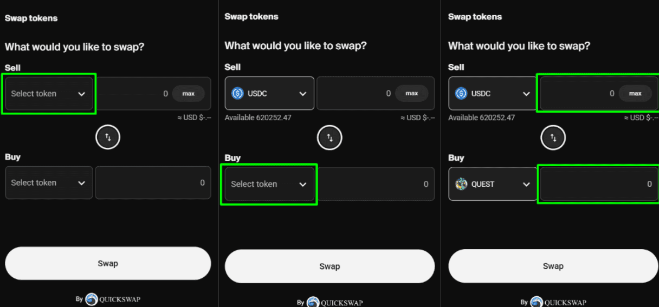Open the Sell 'Select token' dropdown in left panel

click(x=49, y=94)
